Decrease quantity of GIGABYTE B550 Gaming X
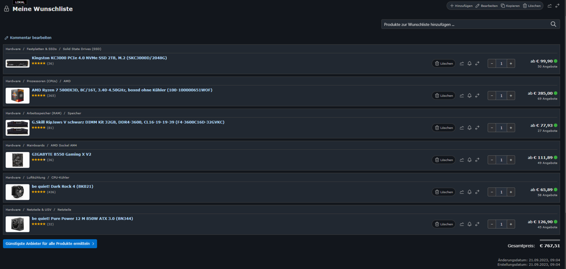The image size is (566, 269). 492,160
